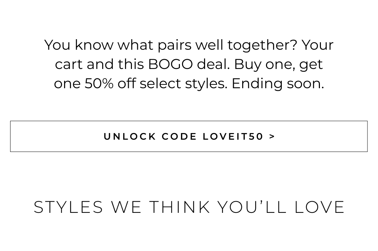This screenshot has width=378, height=251.
Task: Click the word BOGO in the paragraph
Action: [x=170, y=64]
